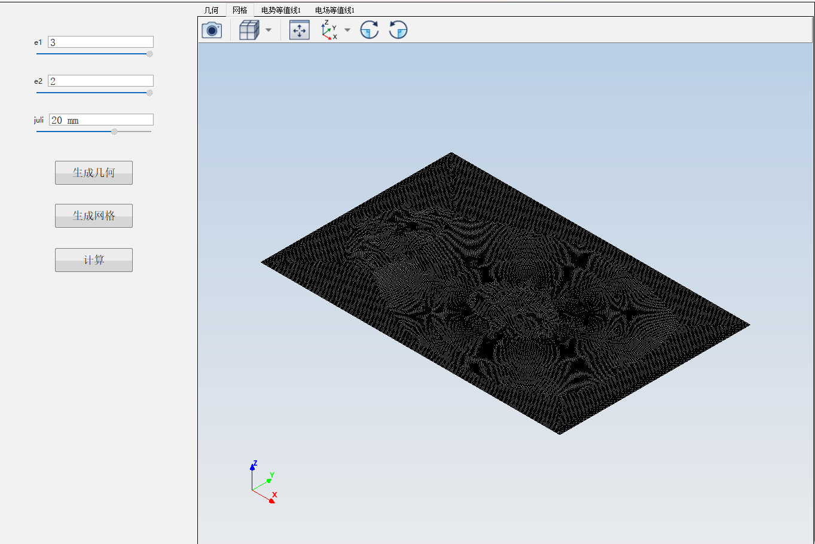
Task: Switch to the 几何 tab
Action: coord(212,10)
